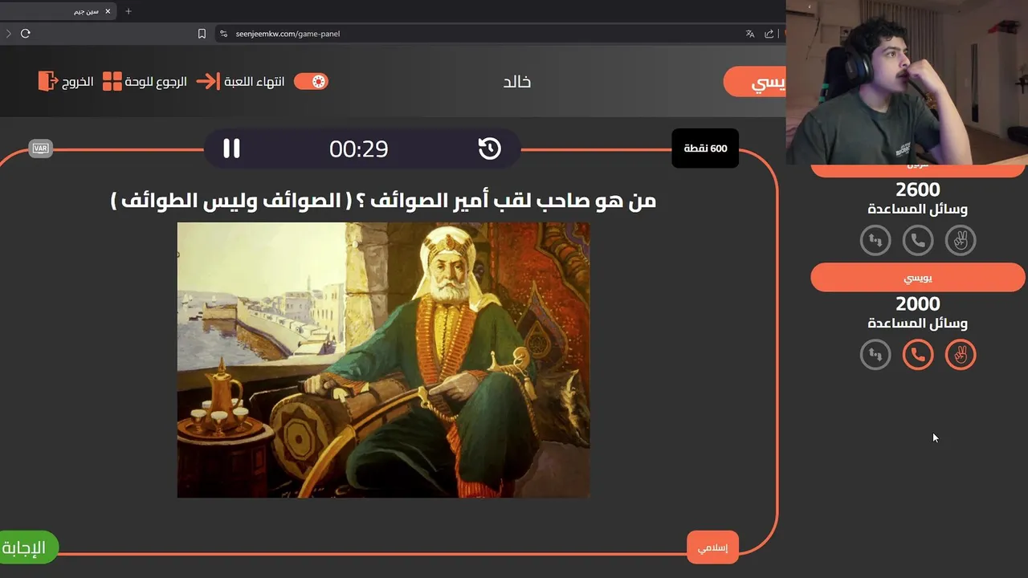Select the سين جيم browser tab
The width and height of the screenshot is (1028, 578).
[58, 11]
